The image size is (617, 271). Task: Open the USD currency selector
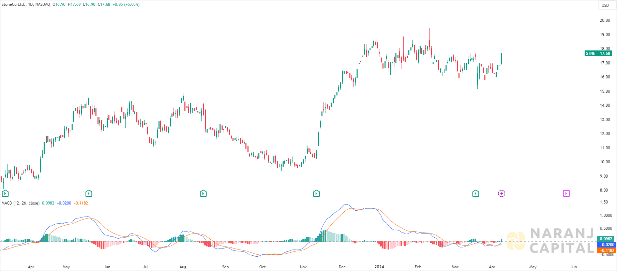(x=605, y=5)
